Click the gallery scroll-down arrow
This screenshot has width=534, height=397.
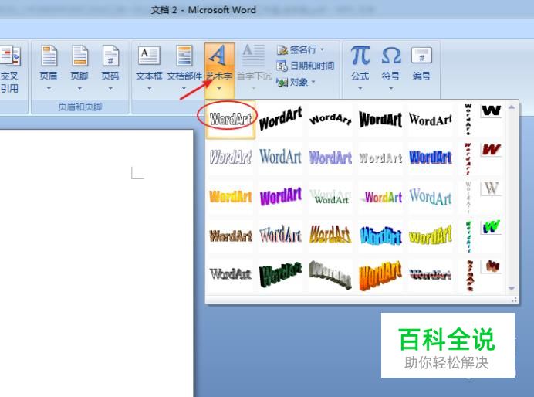(x=511, y=289)
